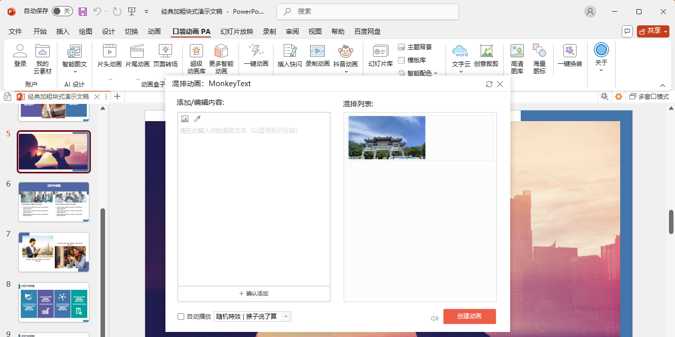The image size is (675, 337).
Task: Open the 共享 share dropdown
Action: click(653, 31)
